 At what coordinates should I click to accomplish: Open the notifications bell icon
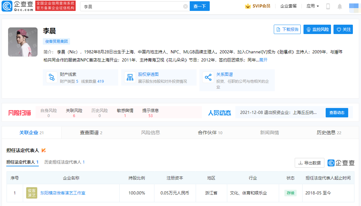coord(339,7)
